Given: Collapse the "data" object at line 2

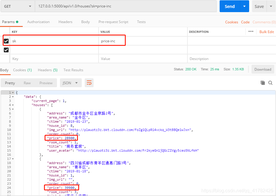Looking at the screenshot, I should point(13,97).
